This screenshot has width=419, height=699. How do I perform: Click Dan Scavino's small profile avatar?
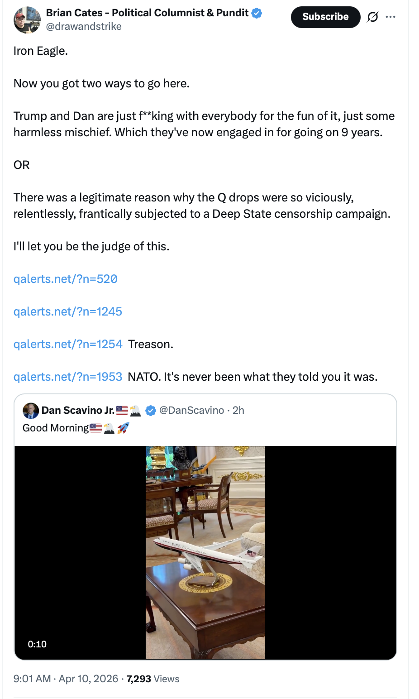click(x=31, y=410)
